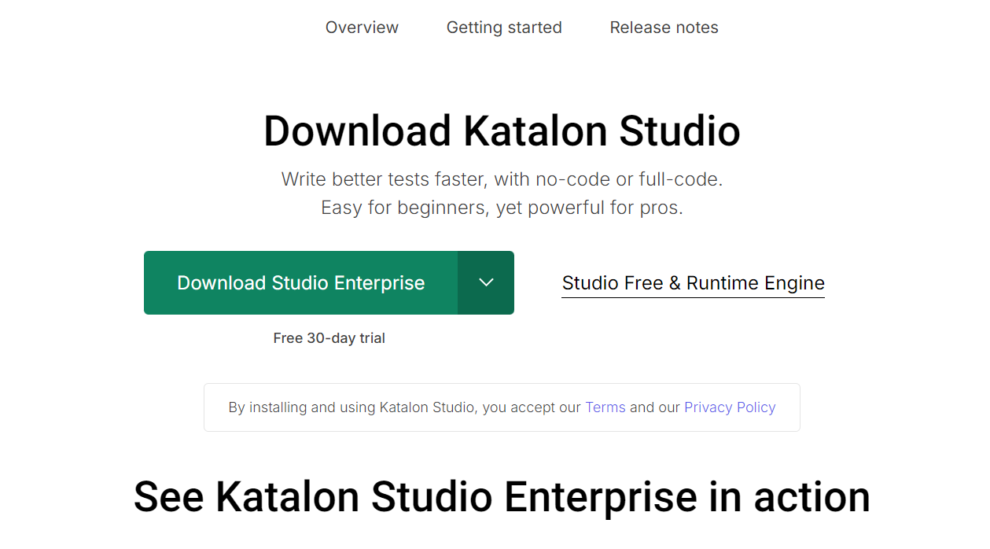Screen dimensions: 990x549
Task: Click the 'Easy for beginners, yet powerful for pros.' line
Action: (x=502, y=208)
